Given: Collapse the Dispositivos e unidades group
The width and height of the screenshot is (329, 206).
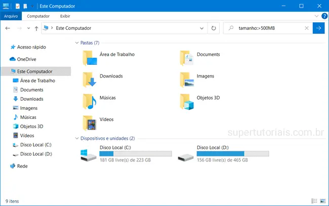Looking at the screenshot, I should [76, 138].
